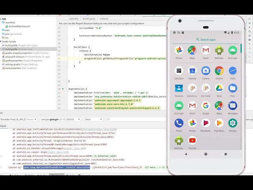
Task: Tap the emulator Back navigation button
Action: tap(186, 154)
